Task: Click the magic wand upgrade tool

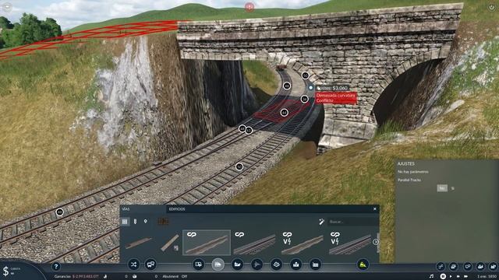Action: [x=321, y=222]
